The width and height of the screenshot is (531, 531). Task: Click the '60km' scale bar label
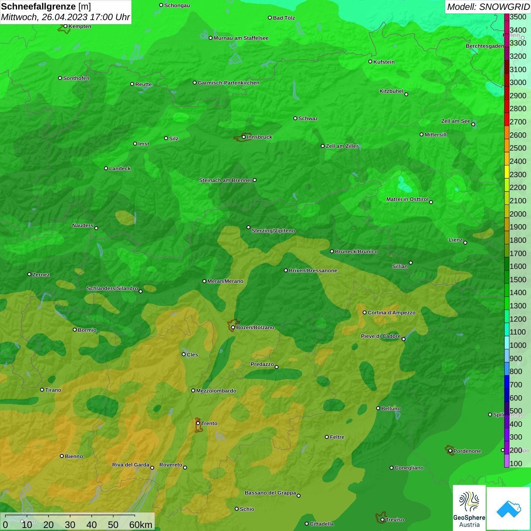click(x=141, y=525)
